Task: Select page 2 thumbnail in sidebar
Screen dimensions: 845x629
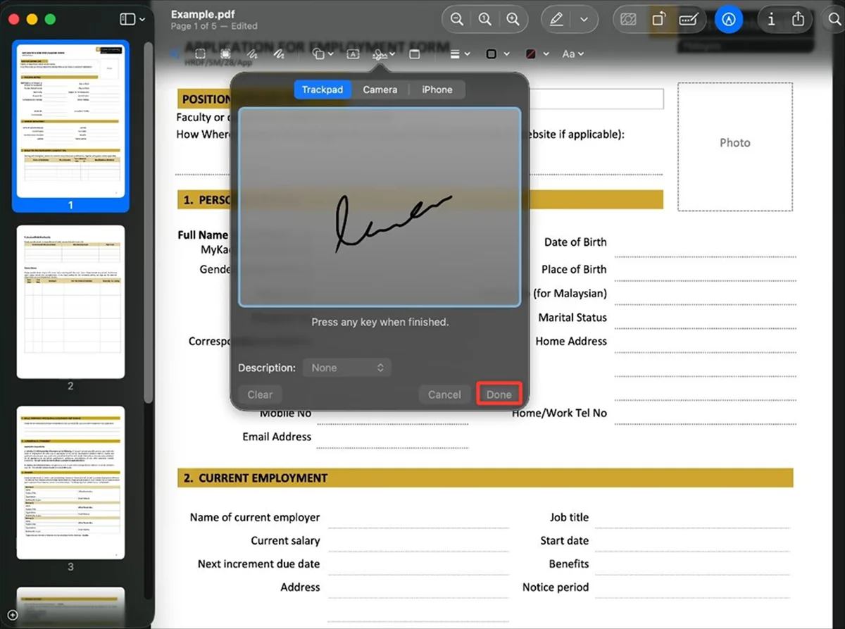Action: (x=70, y=301)
